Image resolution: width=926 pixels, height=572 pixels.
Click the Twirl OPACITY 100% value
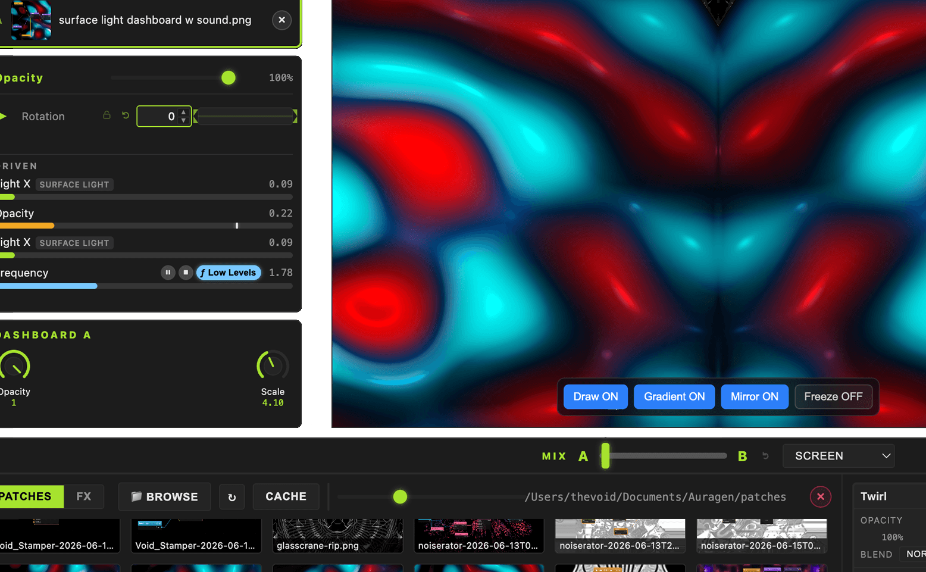(892, 537)
